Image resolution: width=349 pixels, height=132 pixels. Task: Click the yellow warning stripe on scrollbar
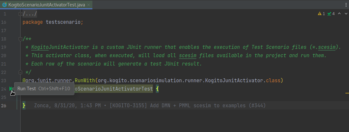pyautogui.click(x=347, y=93)
